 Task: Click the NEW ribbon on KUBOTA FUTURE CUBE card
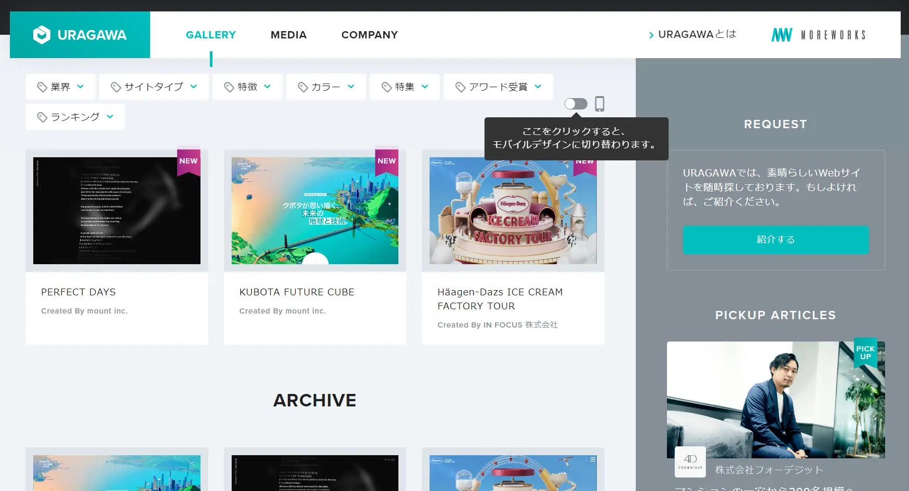point(387,162)
